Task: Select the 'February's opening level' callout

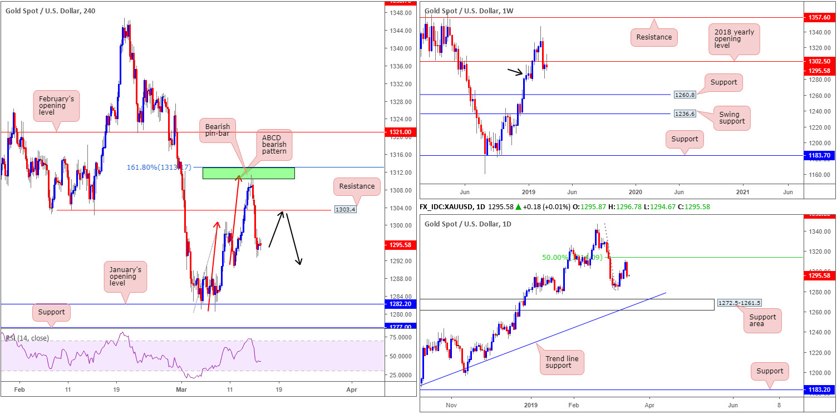Action: (56, 106)
